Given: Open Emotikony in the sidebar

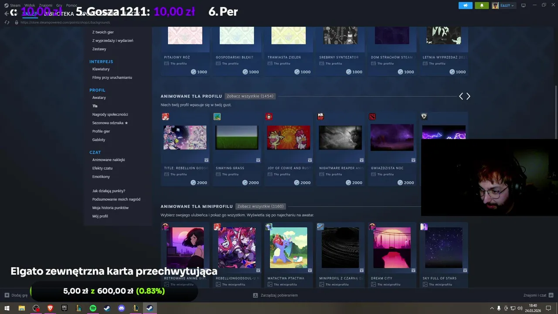Looking at the screenshot, I should (x=101, y=177).
